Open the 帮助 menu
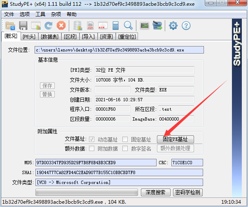This screenshot has width=248, height=207. 72,14
